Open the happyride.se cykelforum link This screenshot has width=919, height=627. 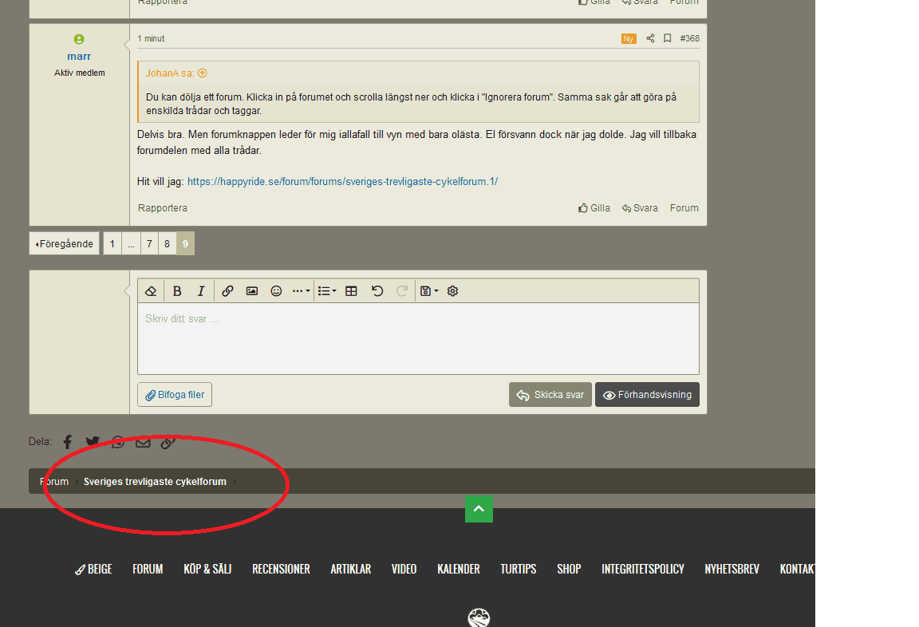coord(342,182)
